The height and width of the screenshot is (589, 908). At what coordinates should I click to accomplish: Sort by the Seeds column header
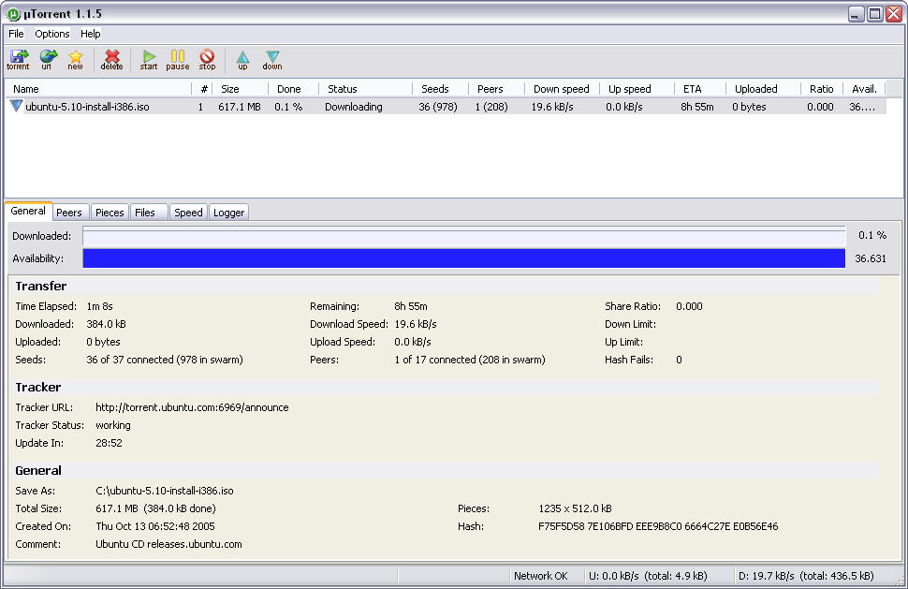[440, 89]
